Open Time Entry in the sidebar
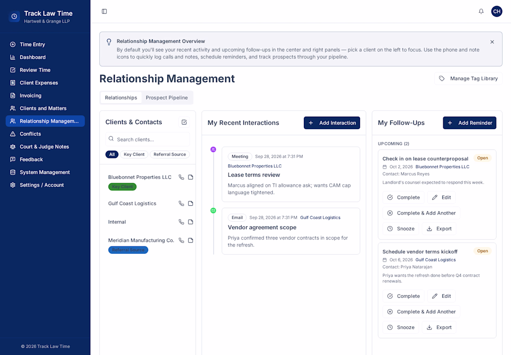 pyautogui.click(x=46, y=44)
